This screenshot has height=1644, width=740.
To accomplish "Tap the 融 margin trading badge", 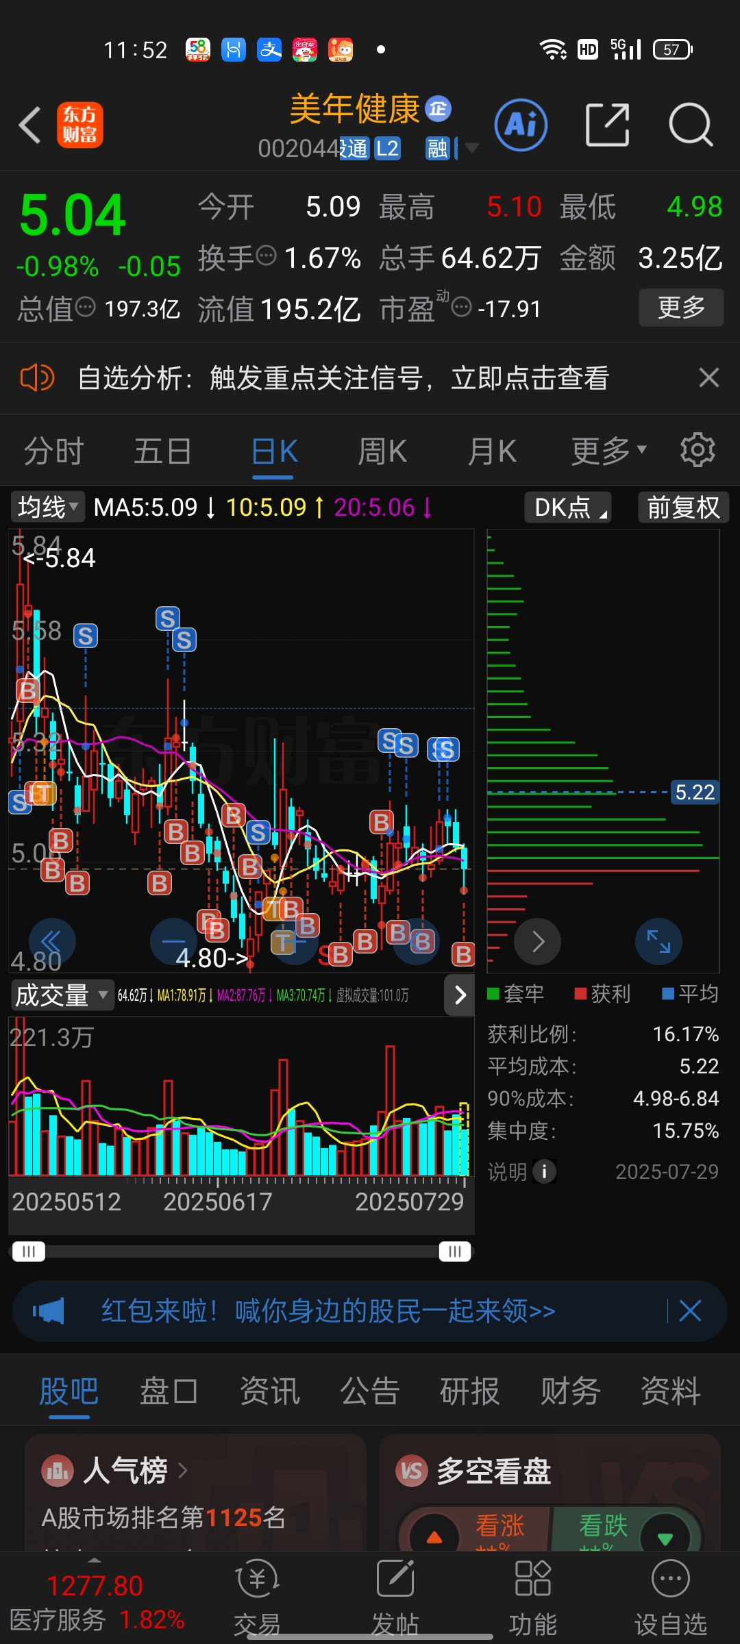I will [x=437, y=148].
